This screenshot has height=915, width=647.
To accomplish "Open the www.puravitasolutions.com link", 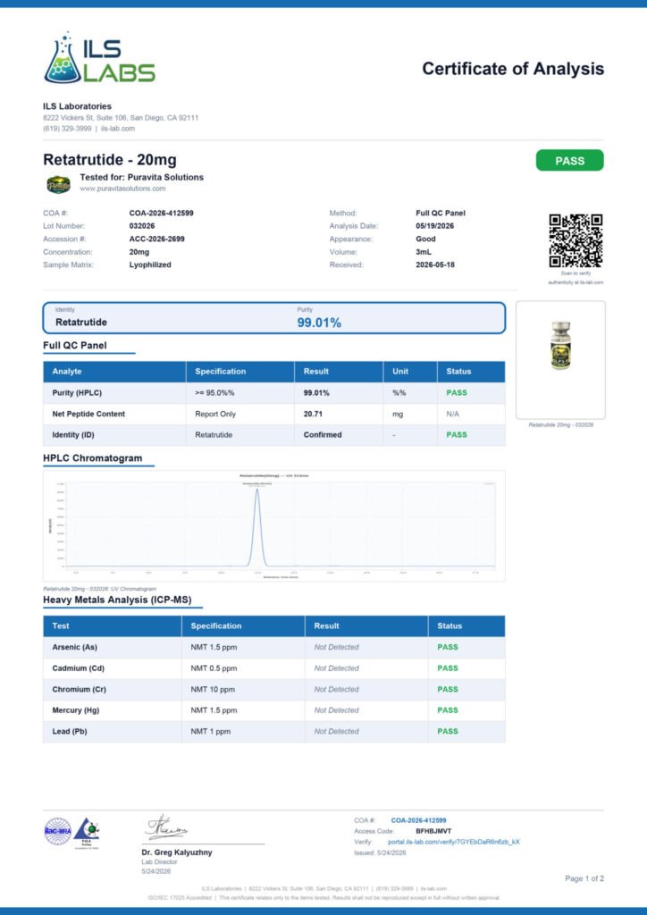I will 122,189.
